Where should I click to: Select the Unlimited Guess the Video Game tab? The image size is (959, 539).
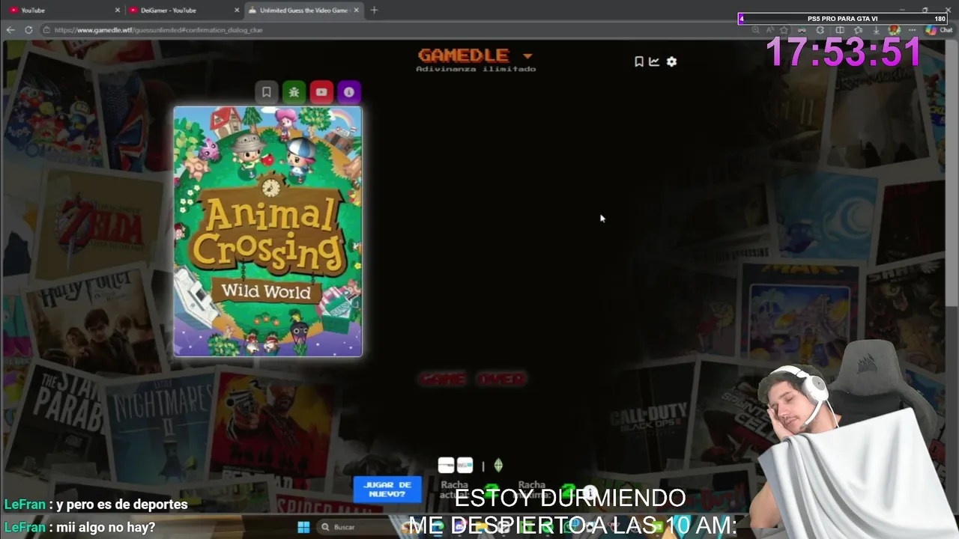pos(303,10)
